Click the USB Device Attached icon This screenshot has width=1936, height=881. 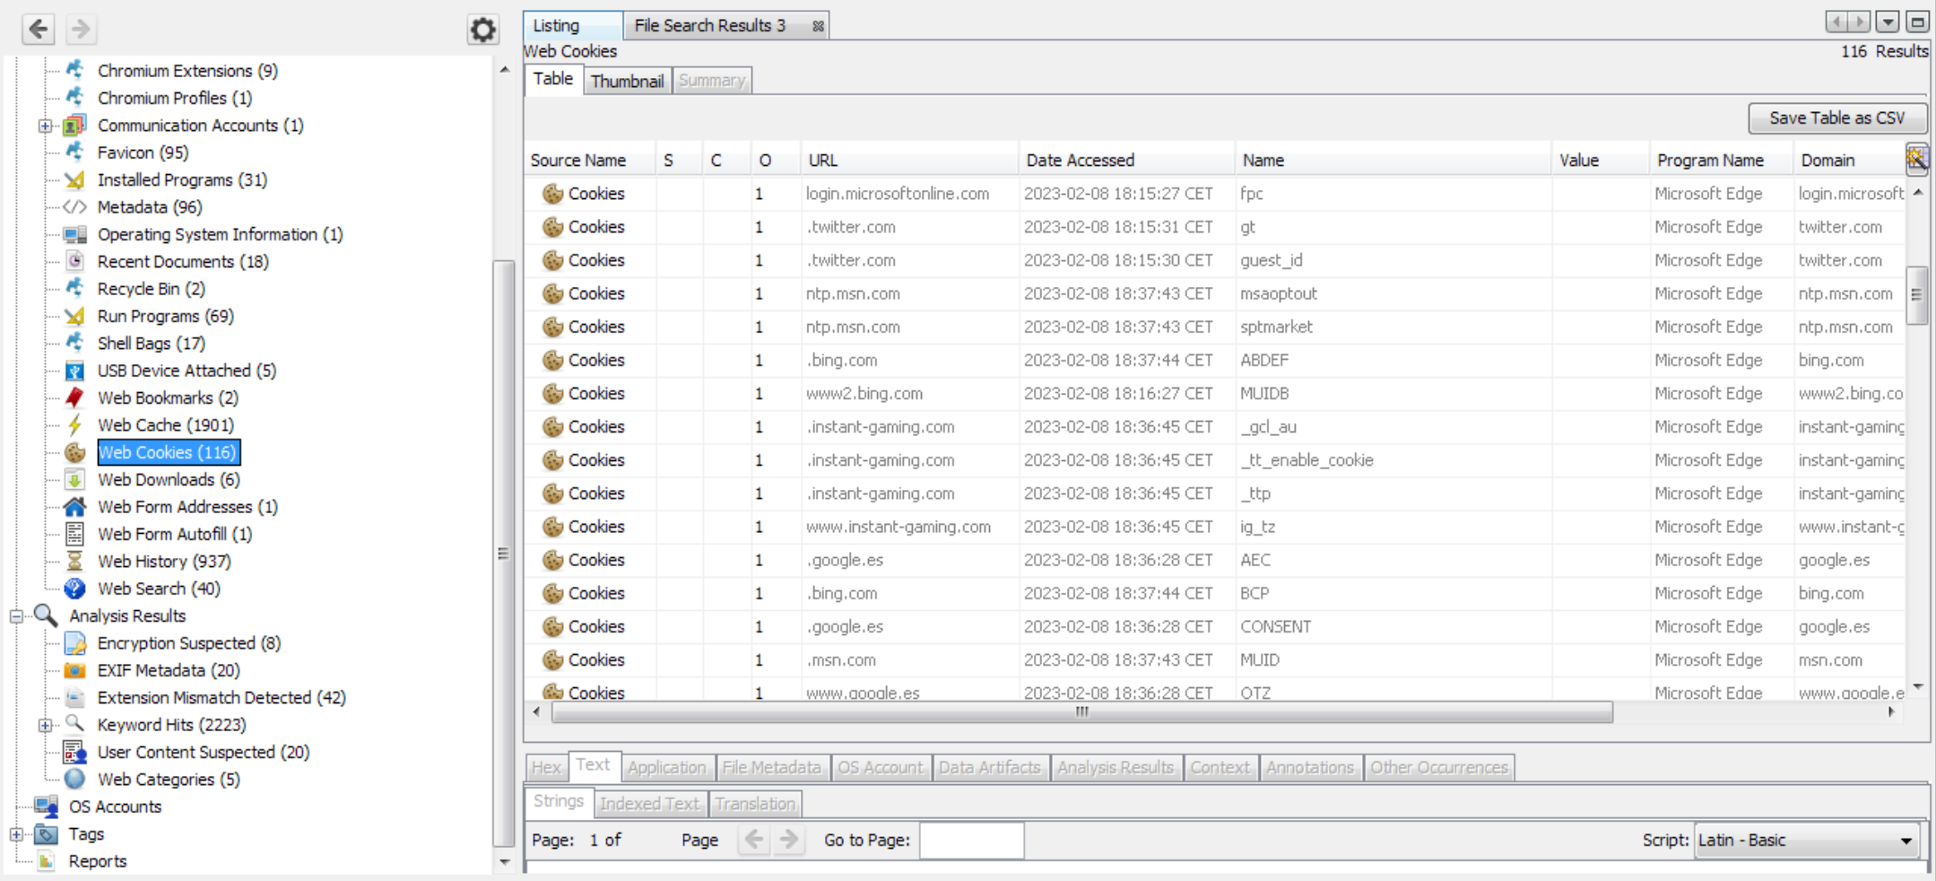(75, 371)
